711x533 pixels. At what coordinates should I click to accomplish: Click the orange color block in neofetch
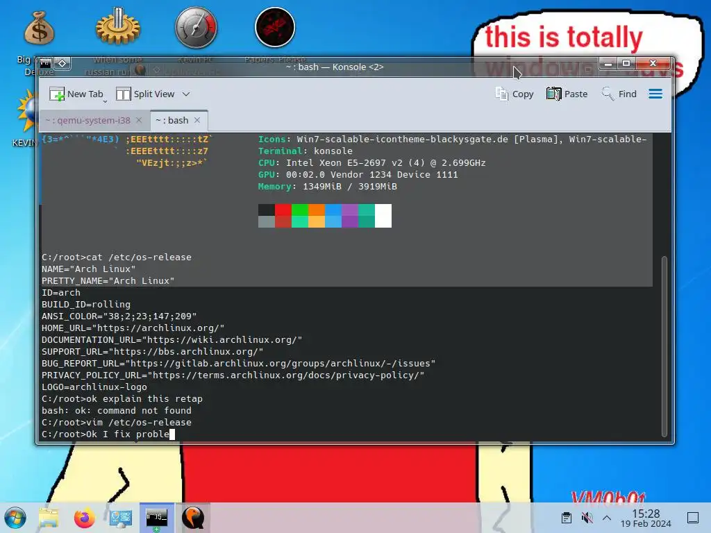[317, 210]
